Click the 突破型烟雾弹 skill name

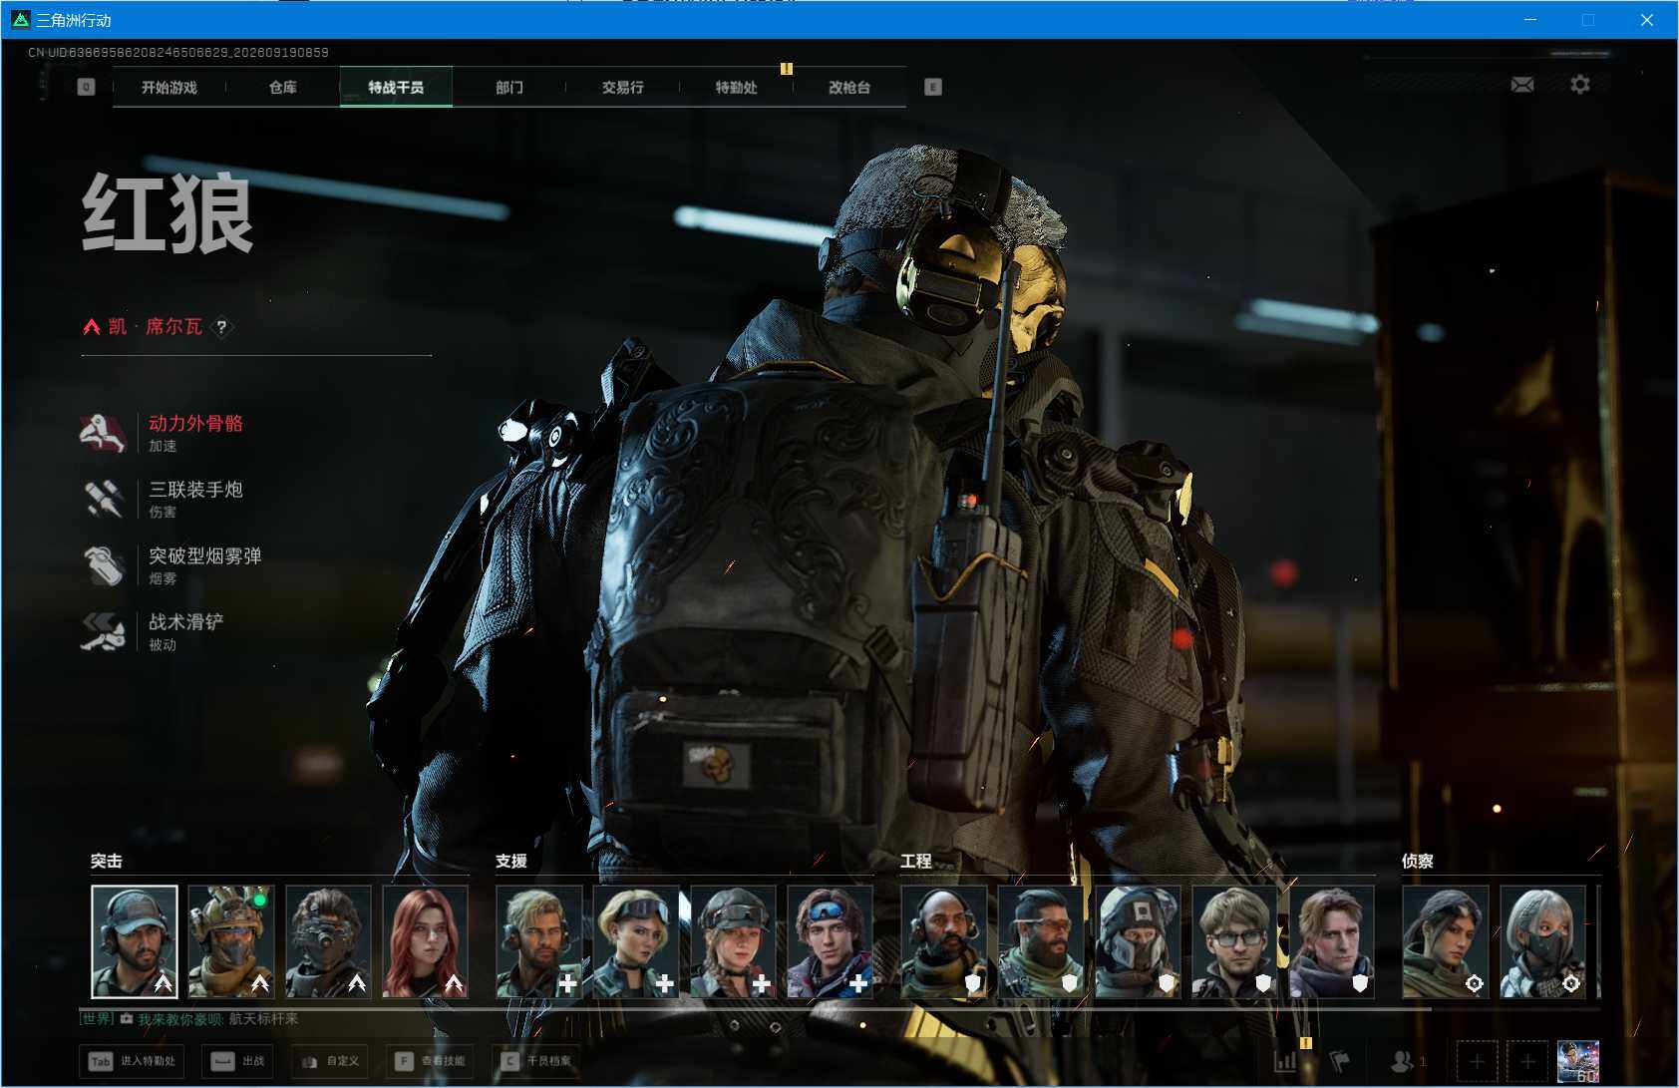[x=205, y=555]
